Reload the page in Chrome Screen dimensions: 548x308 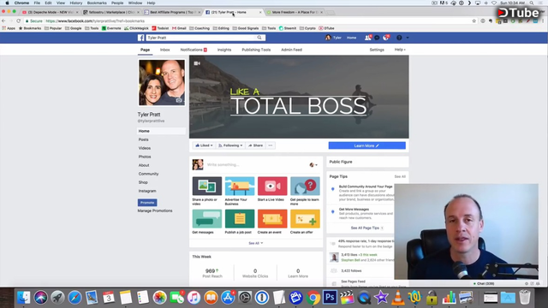19,21
